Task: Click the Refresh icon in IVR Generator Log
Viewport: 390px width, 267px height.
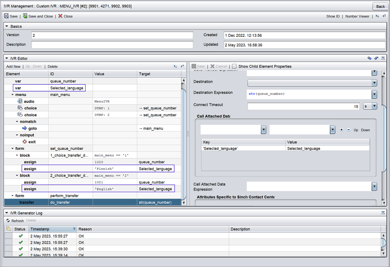Action: coord(8,221)
